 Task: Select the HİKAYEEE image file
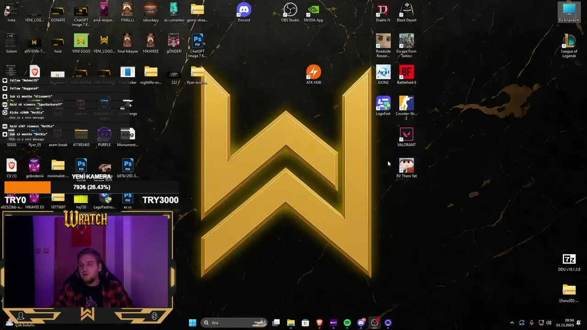(x=151, y=44)
